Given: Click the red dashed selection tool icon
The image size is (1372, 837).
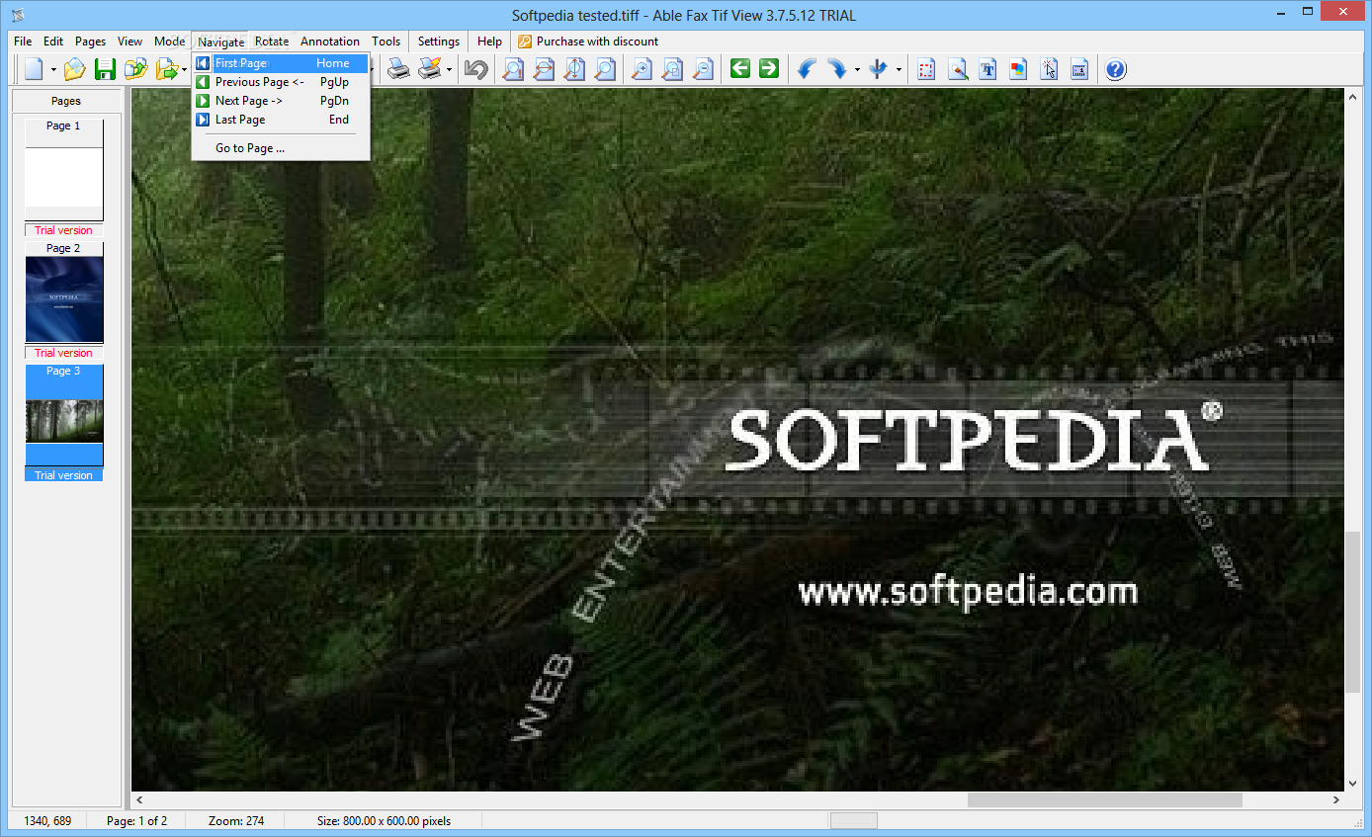Looking at the screenshot, I should pyautogui.click(x=926, y=69).
